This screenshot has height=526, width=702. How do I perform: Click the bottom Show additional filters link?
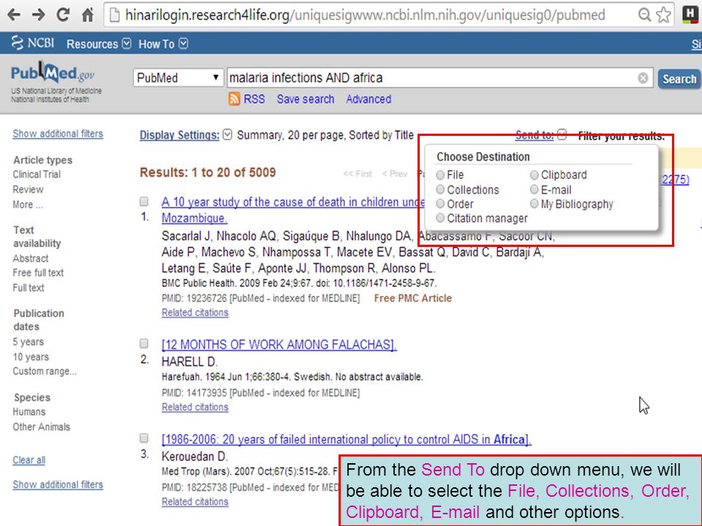(58, 485)
